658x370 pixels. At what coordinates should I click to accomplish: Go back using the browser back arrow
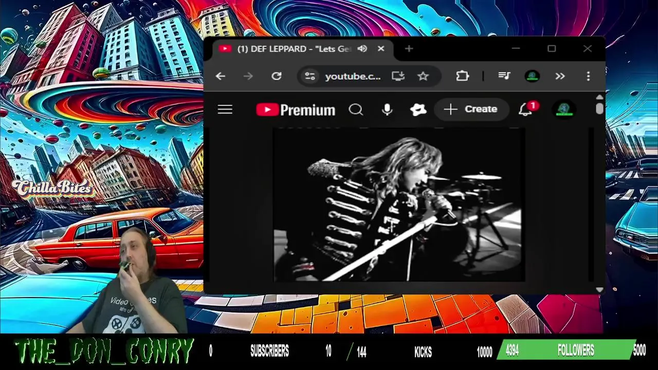pyautogui.click(x=221, y=76)
